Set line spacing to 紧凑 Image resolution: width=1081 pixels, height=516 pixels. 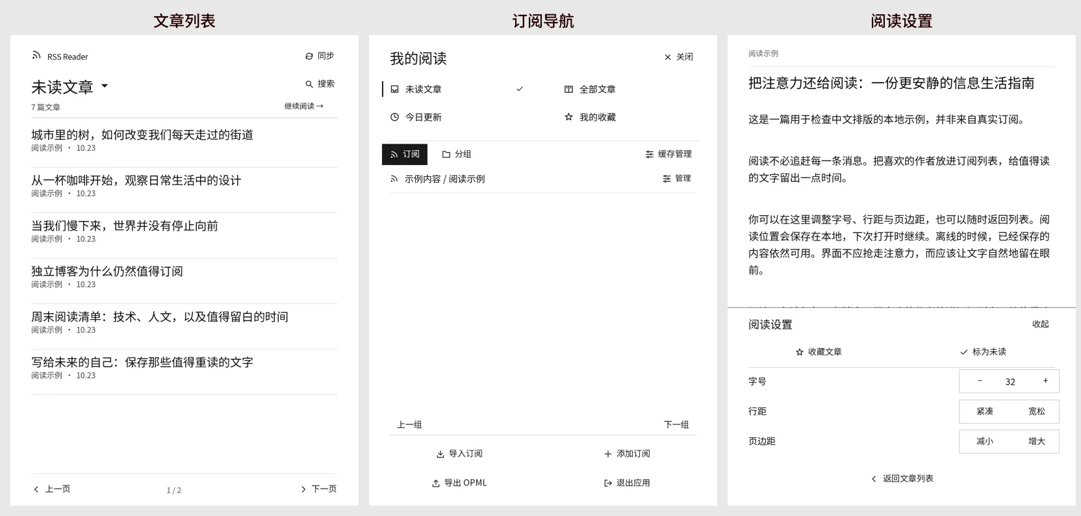(985, 411)
